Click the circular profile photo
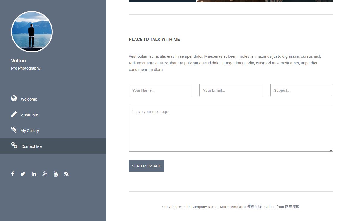This screenshot has width=355, height=221. (x=32, y=32)
